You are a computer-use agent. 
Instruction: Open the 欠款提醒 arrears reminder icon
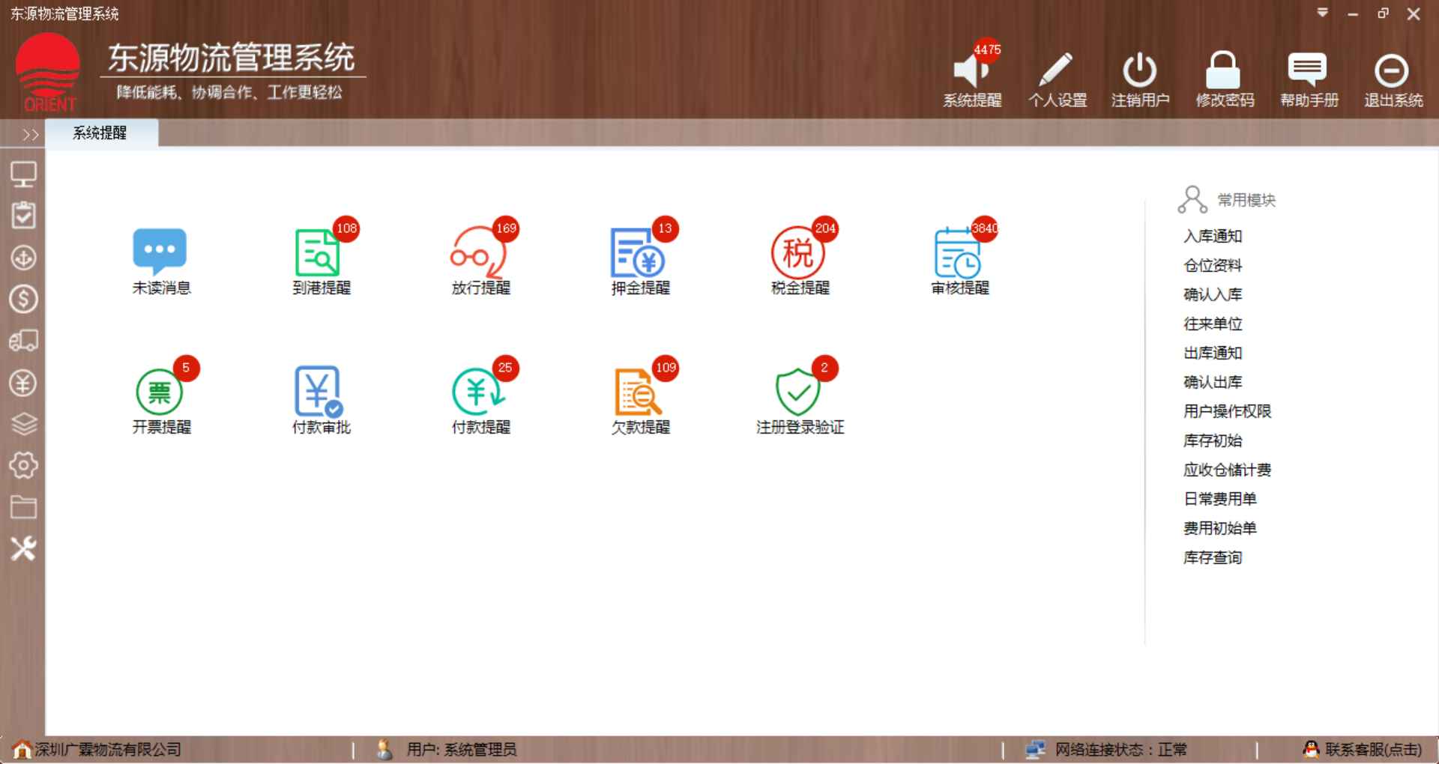[x=639, y=391]
